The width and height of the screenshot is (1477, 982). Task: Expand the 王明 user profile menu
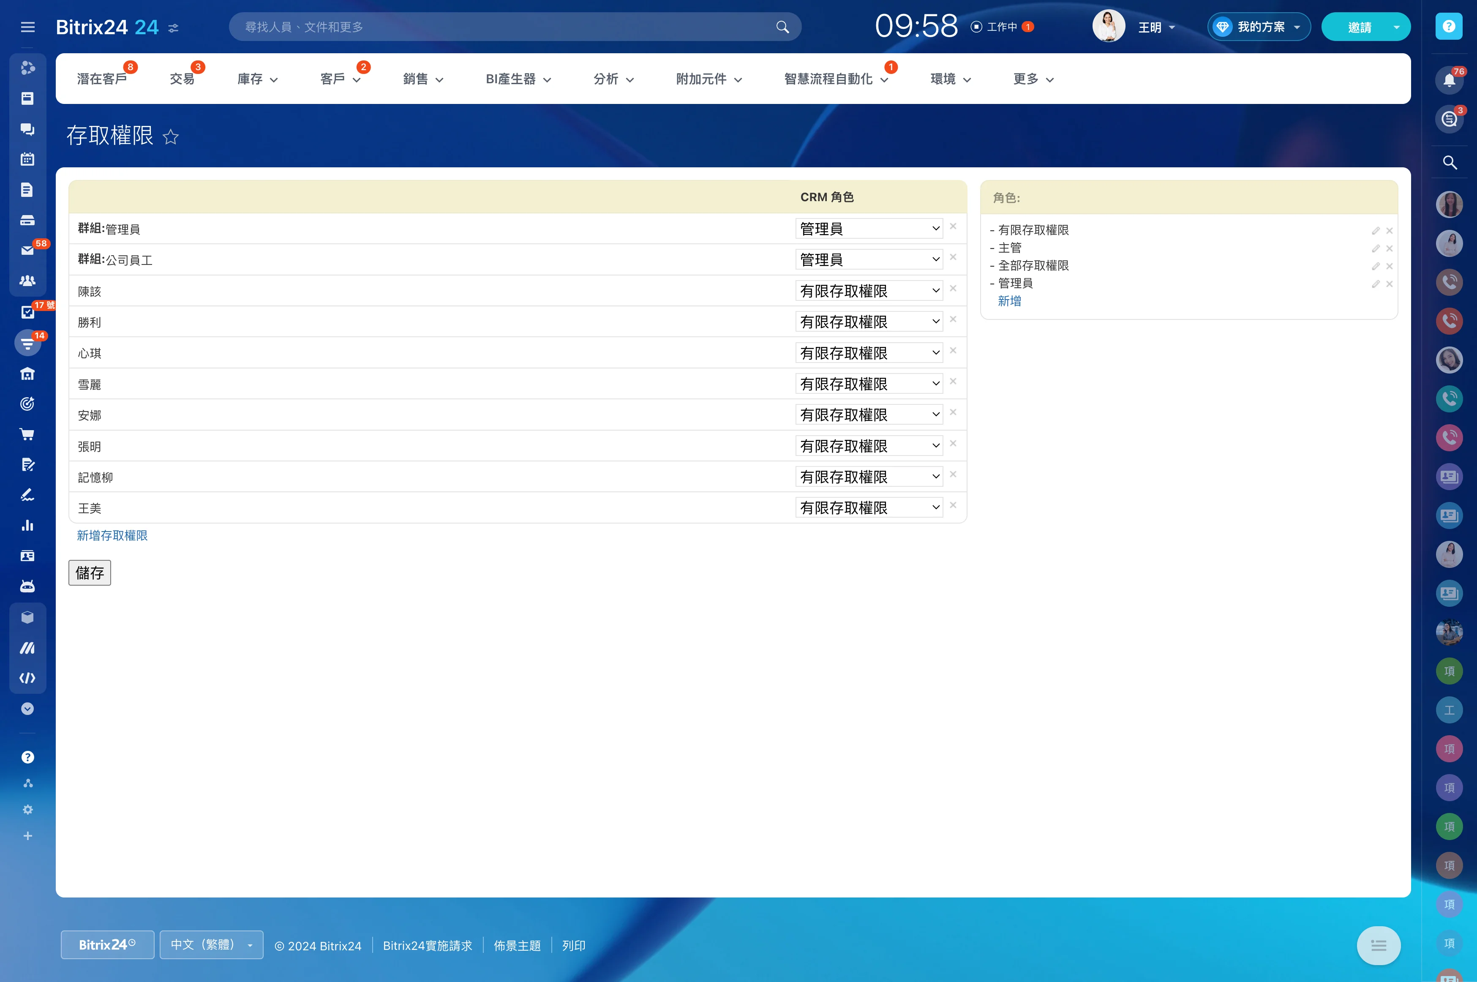point(1156,27)
